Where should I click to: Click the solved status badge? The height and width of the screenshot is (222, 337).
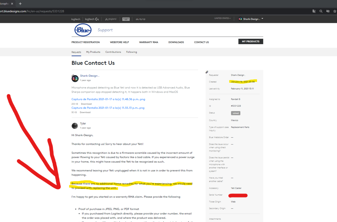(x=236, y=113)
